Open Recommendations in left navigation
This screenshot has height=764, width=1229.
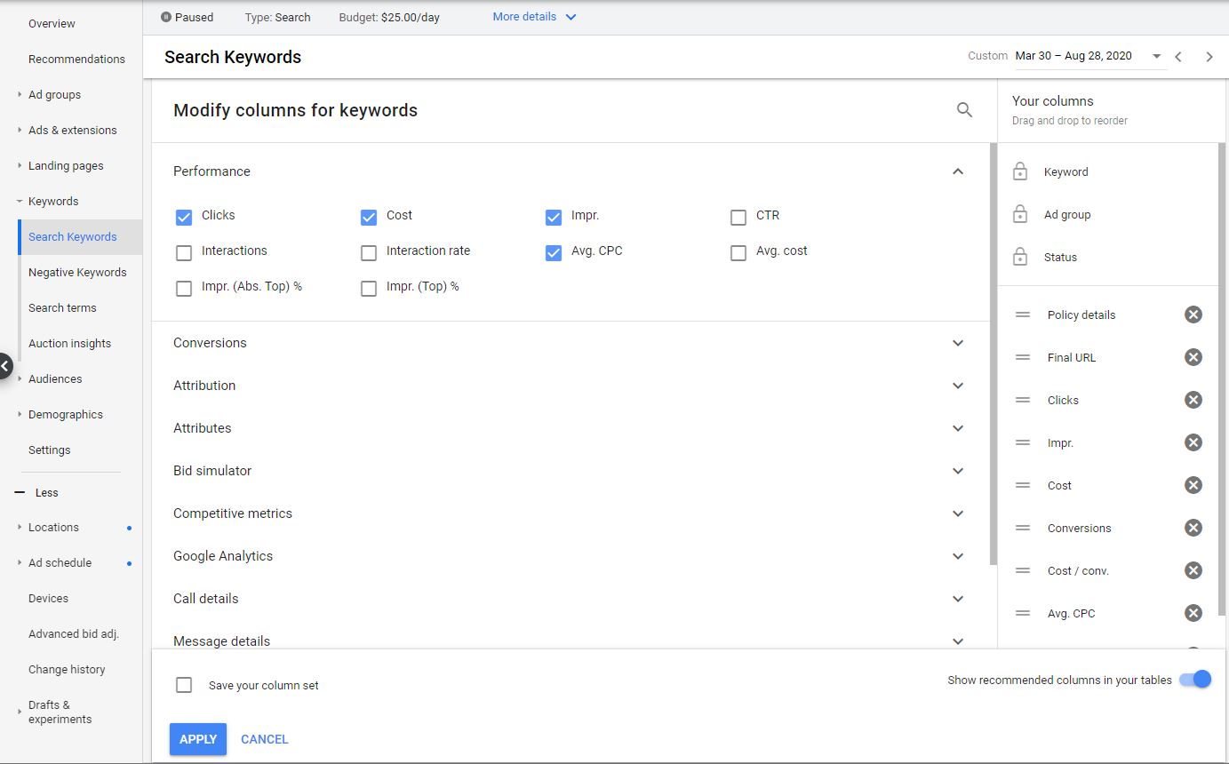(x=76, y=59)
